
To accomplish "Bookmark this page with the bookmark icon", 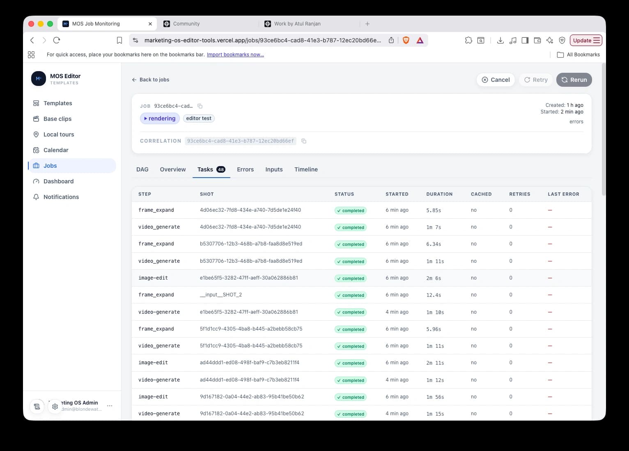I will pyautogui.click(x=119, y=40).
